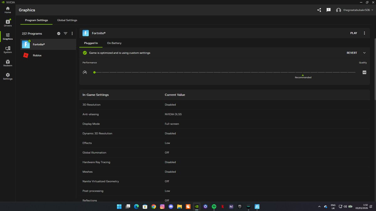Screen dimensions: 376x211
Task: Select the On Battery tab
Action: 114,43
